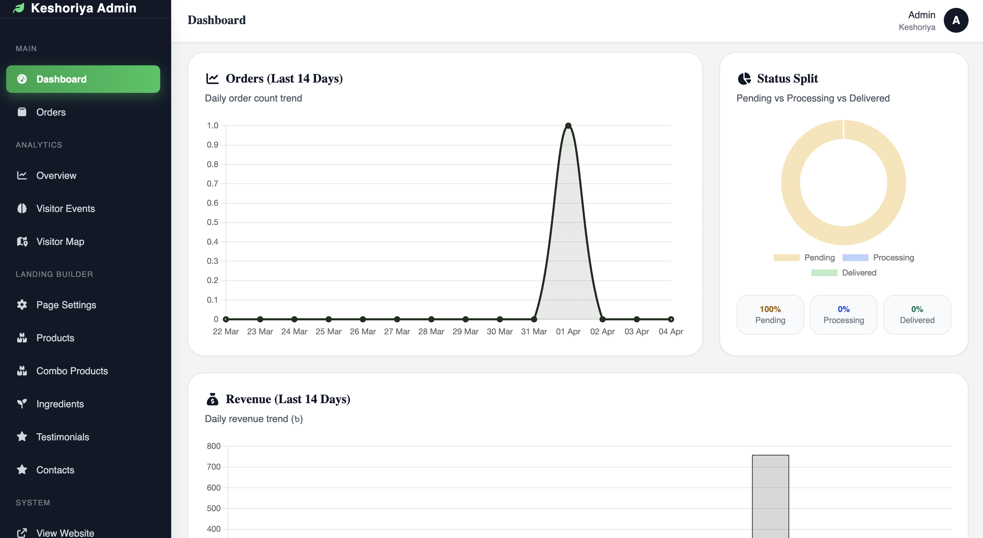Toggle Processing legend item in donut chart
The width and height of the screenshot is (983, 538).
point(878,257)
